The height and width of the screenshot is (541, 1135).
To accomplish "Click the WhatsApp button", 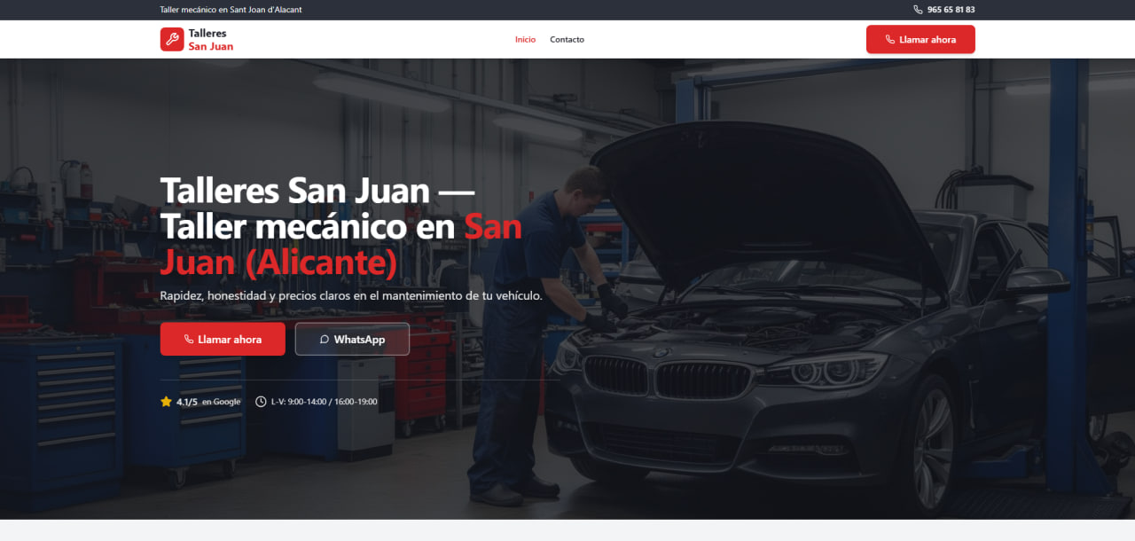I will point(352,339).
